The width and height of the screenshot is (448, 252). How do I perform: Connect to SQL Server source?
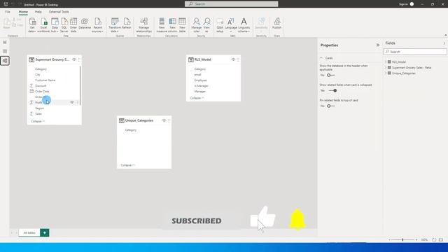(64, 25)
